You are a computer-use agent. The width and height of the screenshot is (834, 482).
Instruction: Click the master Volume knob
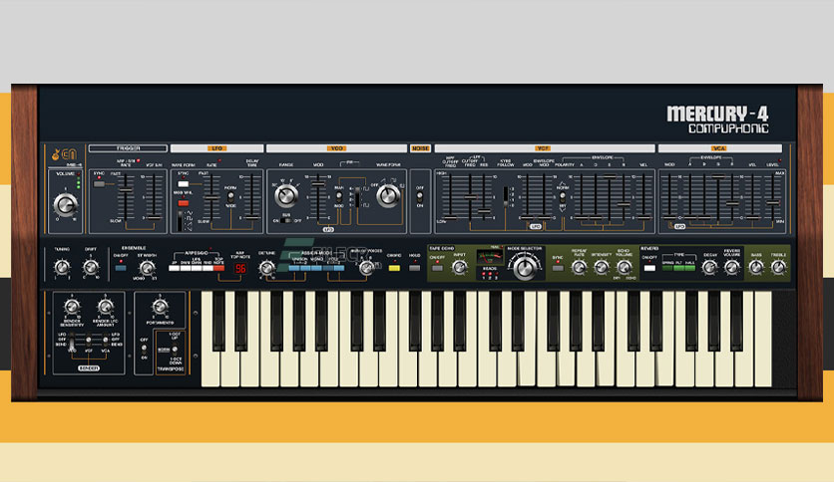click(65, 205)
